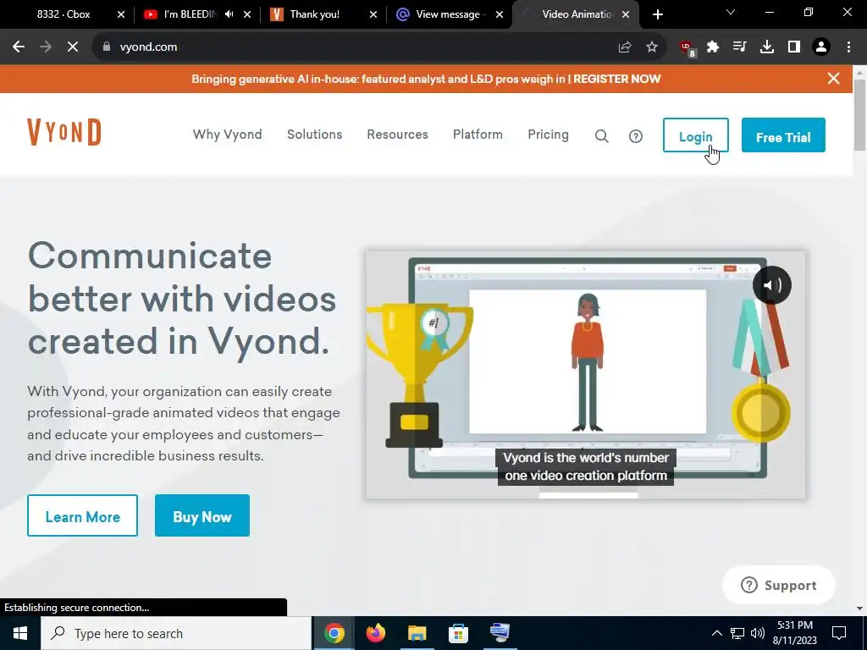Viewport: 867px width, 650px height.
Task: Open the Chrome downloads icon
Action: pyautogui.click(x=767, y=47)
